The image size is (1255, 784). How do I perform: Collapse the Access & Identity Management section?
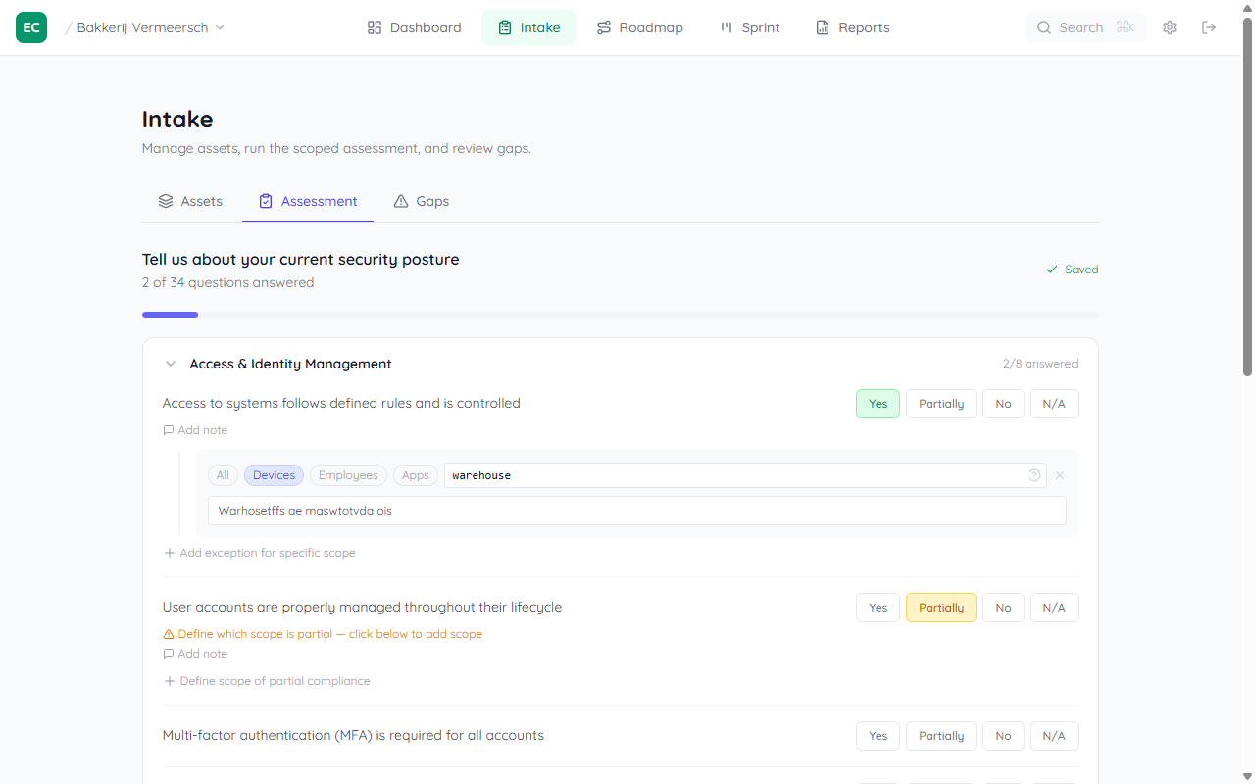pos(171,364)
